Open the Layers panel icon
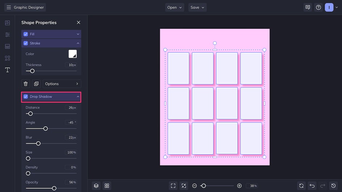Image resolution: width=342 pixels, height=192 pixels. (96, 186)
